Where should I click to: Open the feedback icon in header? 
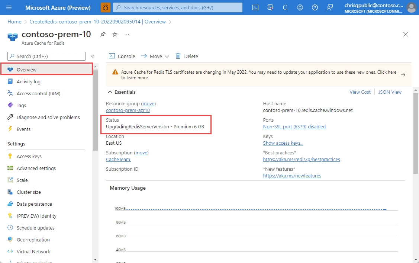click(x=330, y=7)
